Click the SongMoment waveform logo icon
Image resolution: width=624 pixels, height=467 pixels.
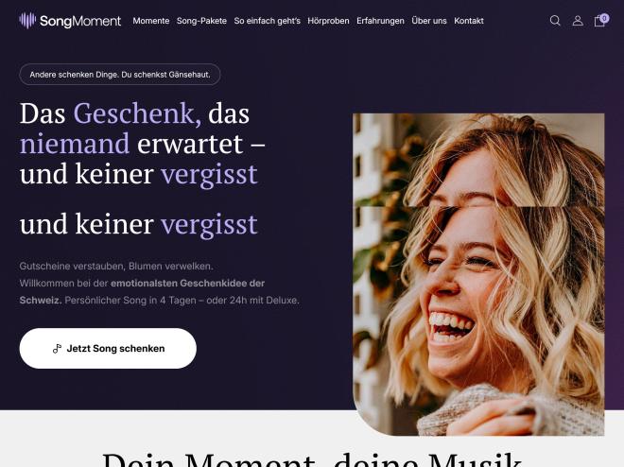(27, 20)
